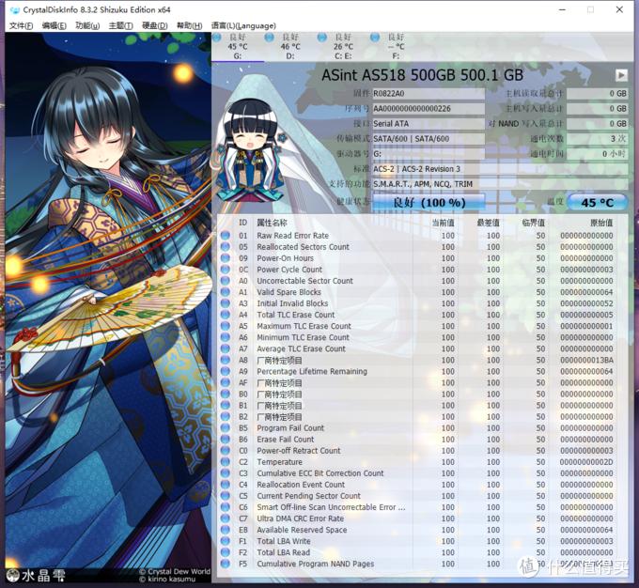639x588 pixels.
Task: Click the interface field Serial ATA
Action: click(429, 124)
